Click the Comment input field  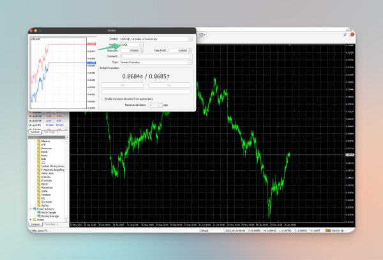pos(156,56)
